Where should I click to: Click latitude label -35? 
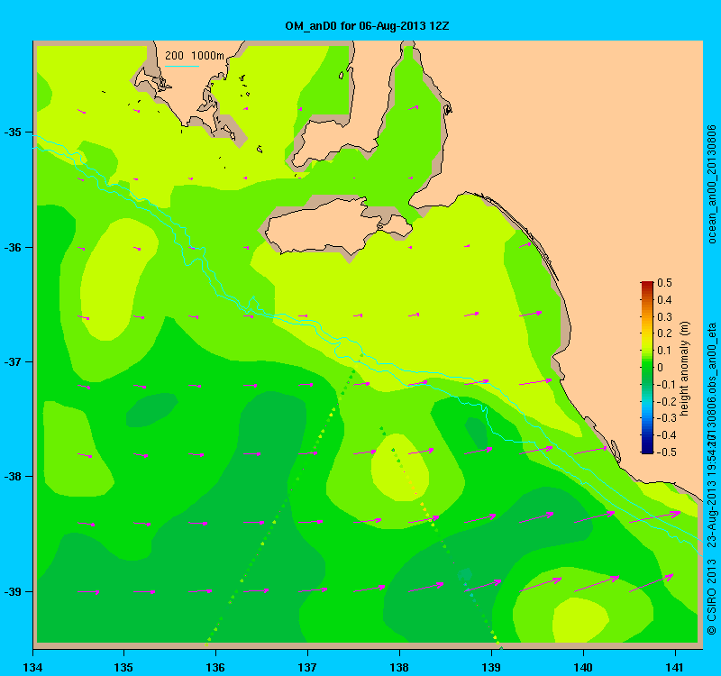tap(13, 132)
